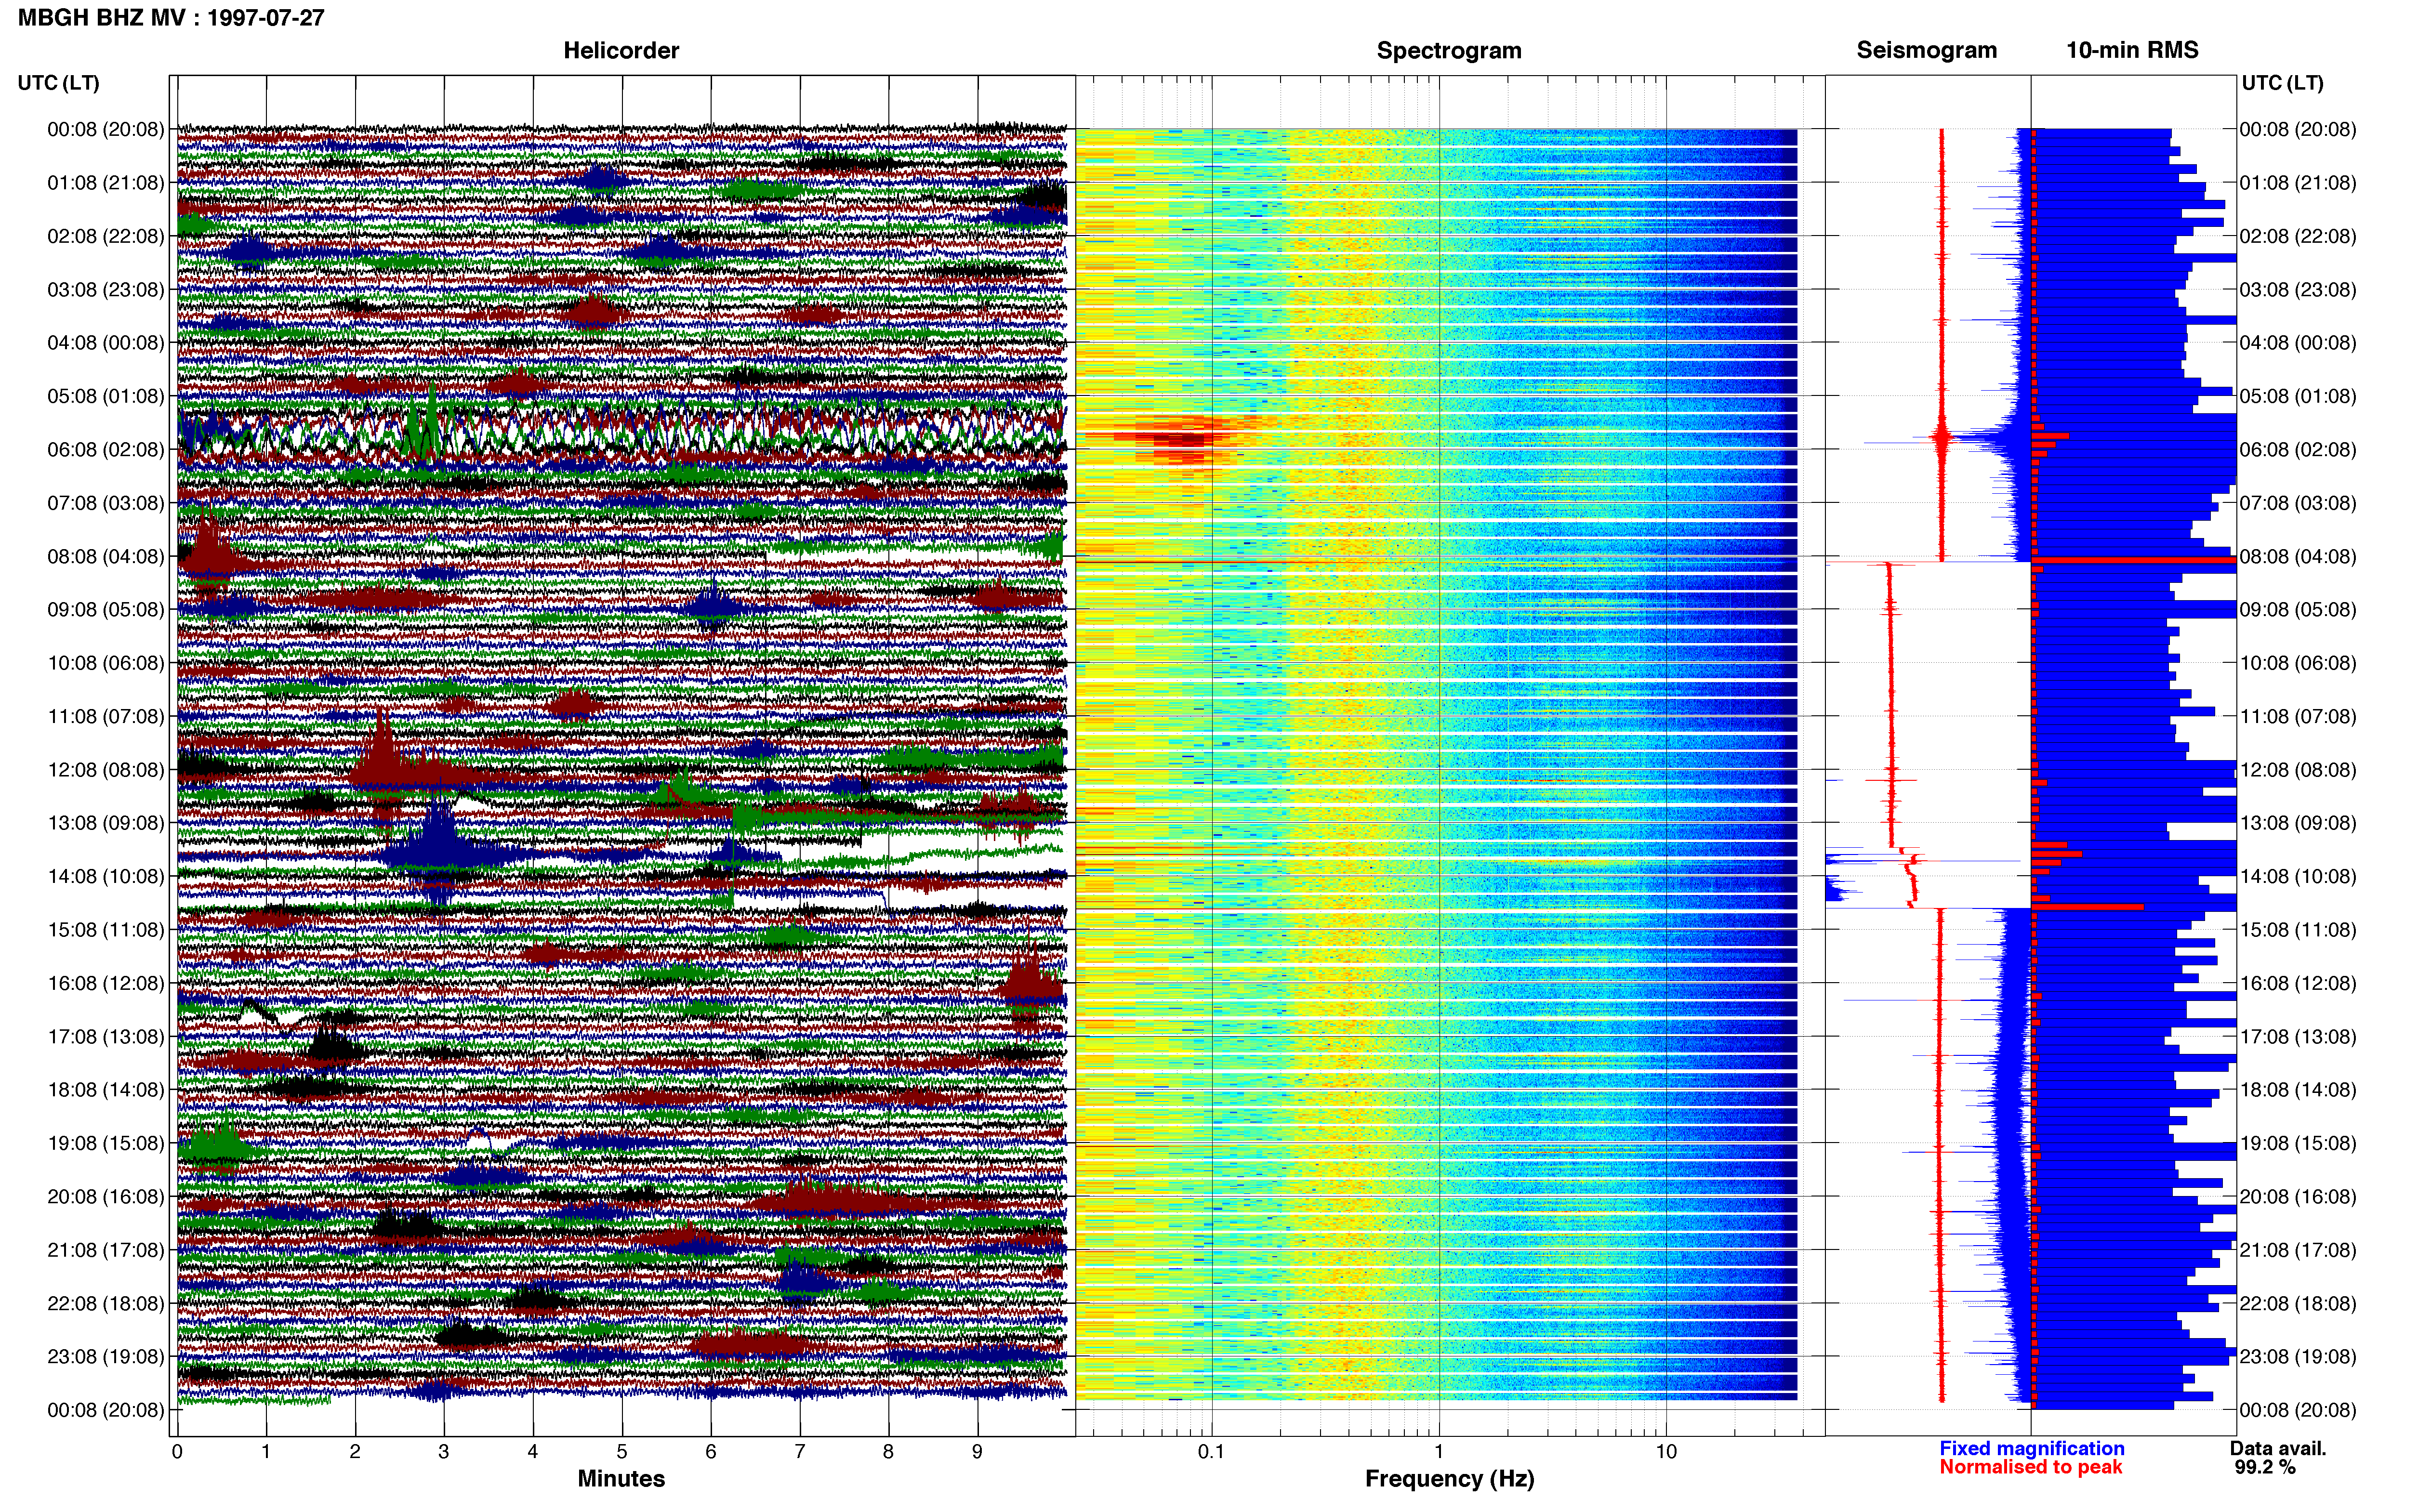
Task: Click the left time label '18:08 (14:08)'
Action: pos(105,1090)
